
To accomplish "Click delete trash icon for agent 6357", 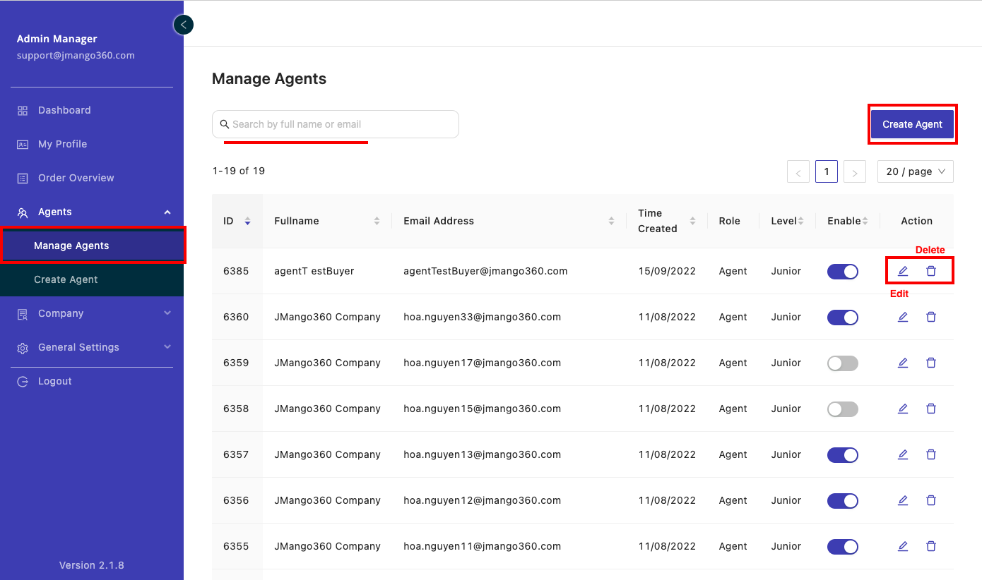I will 931,454.
